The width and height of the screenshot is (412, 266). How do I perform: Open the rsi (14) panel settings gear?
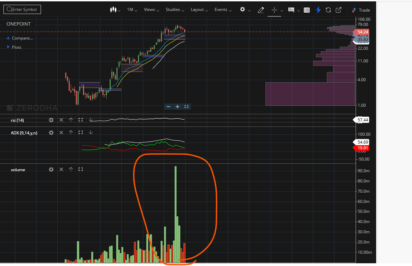51,120
